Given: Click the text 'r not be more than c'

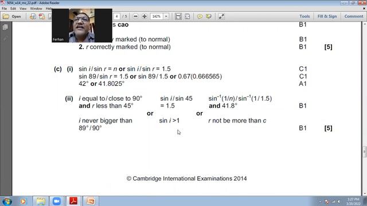Looking at the screenshot, I should click(x=237, y=121).
